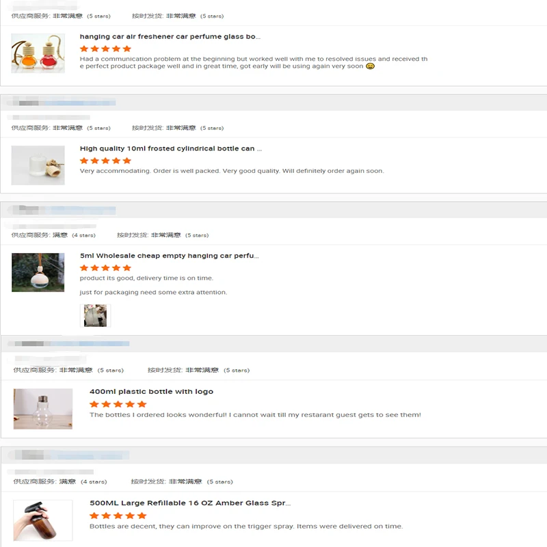
Task: Open the 400ml plastic bottle product image
Action: [43, 409]
